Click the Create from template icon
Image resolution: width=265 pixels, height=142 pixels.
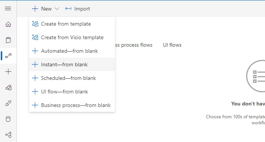pos(35,24)
